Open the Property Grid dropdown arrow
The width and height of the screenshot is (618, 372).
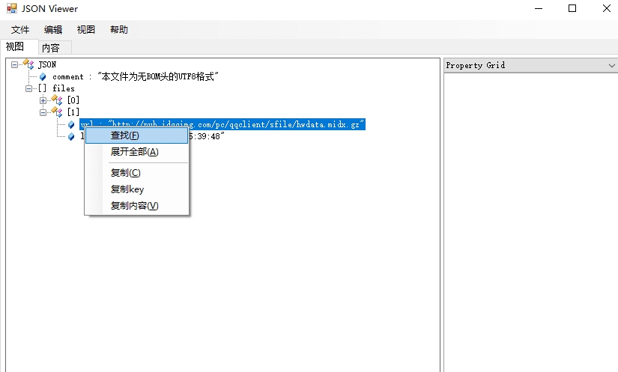point(612,65)
